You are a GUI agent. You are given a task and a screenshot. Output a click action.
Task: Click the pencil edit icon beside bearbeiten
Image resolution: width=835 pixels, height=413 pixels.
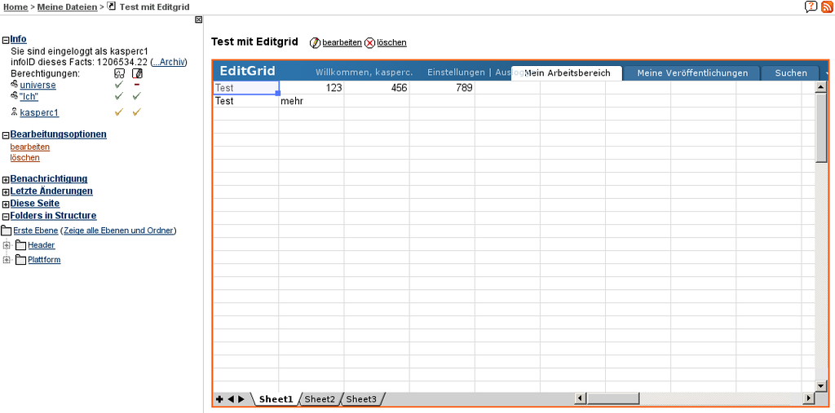click(315, 42)
